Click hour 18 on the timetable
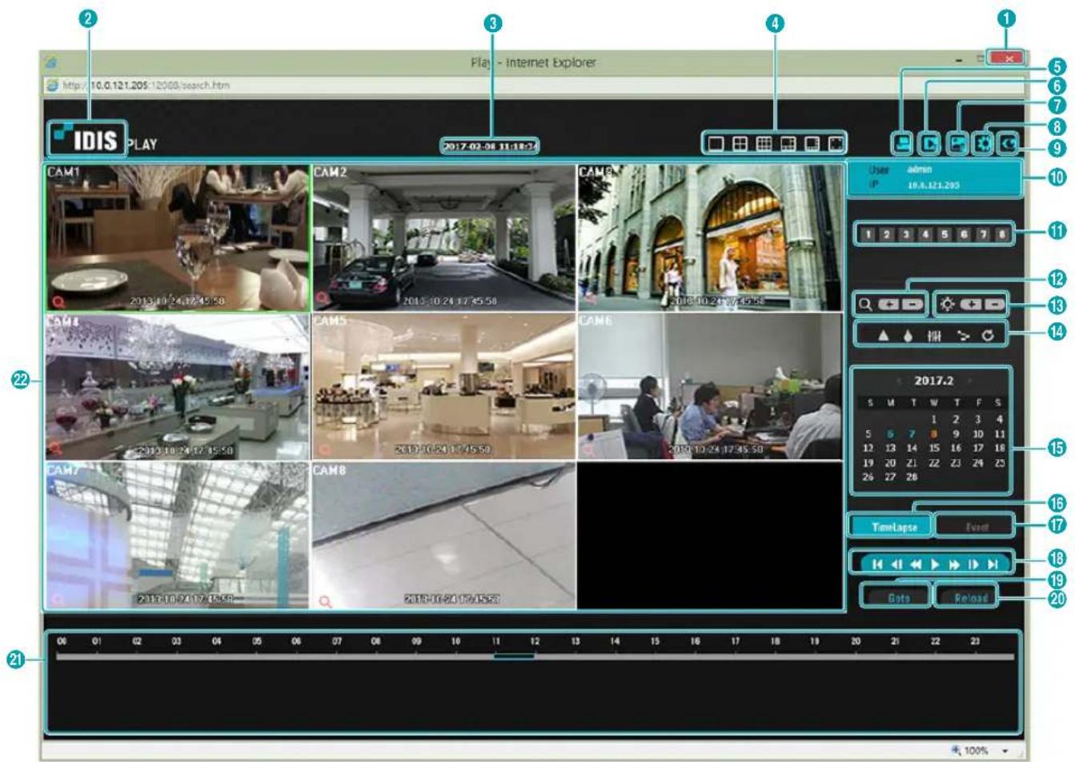 coord(775,641)
